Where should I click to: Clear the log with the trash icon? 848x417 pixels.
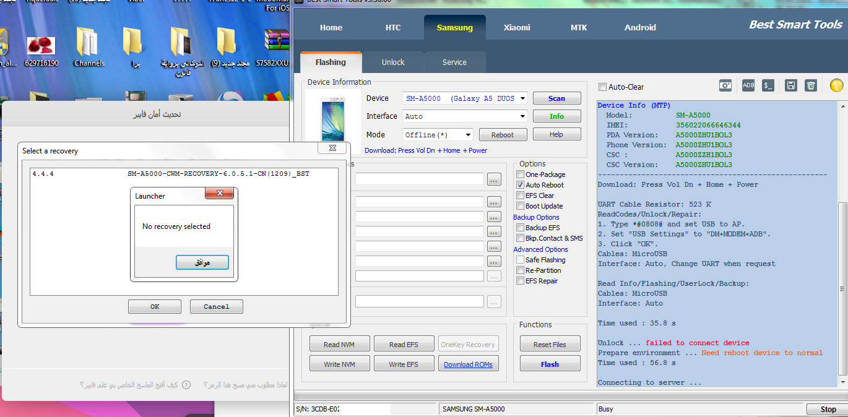point(810,86)
